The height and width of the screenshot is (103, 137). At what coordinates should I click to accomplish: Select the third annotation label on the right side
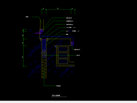pos(70,25)
